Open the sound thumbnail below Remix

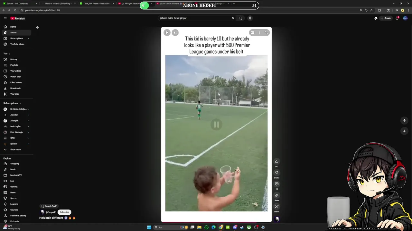(x=277, y=219)
